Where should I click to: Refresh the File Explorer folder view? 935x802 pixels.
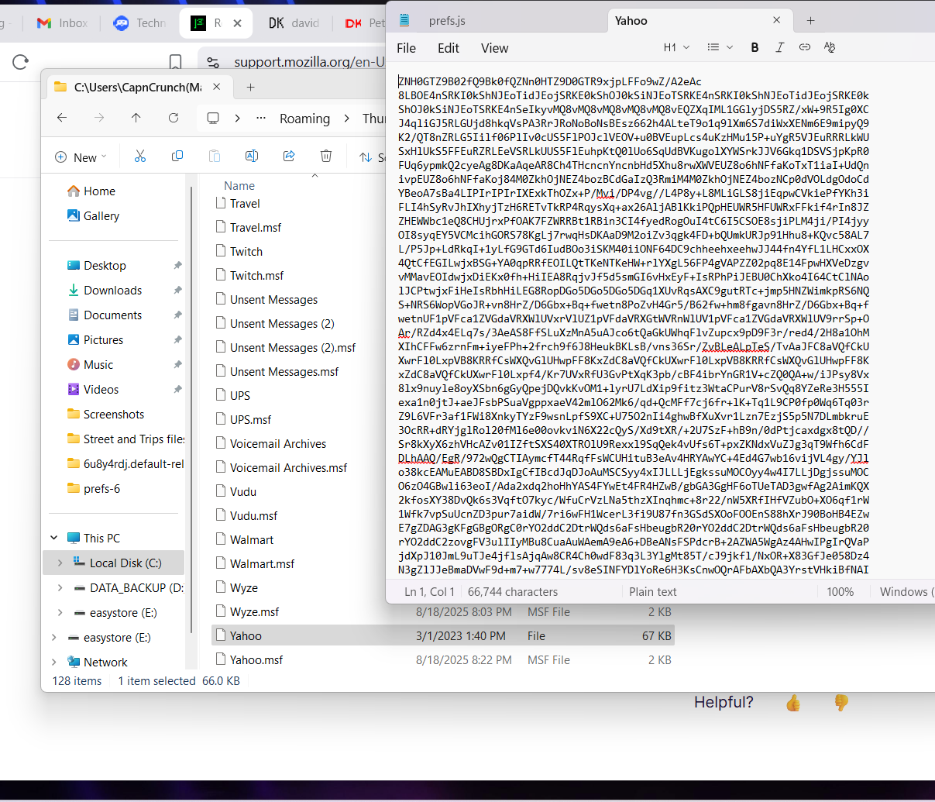(174, 118)
